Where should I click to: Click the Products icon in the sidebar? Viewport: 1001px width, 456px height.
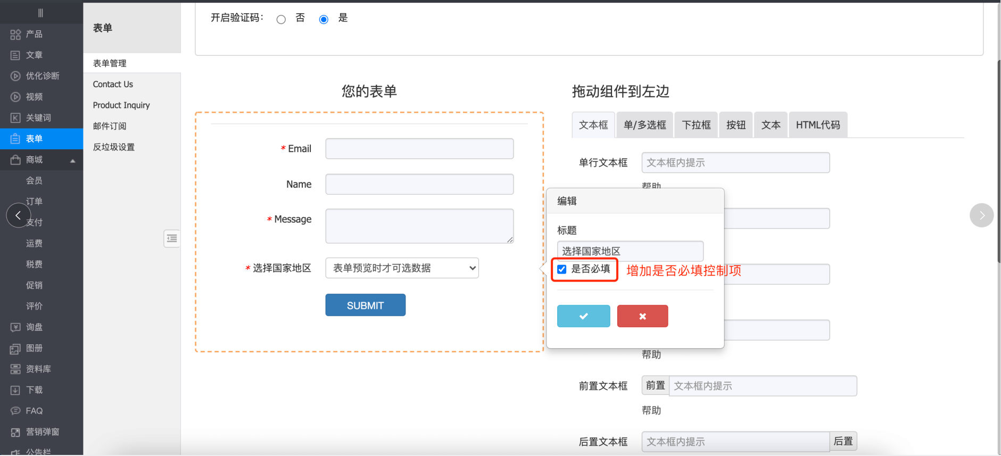point(15,35)
